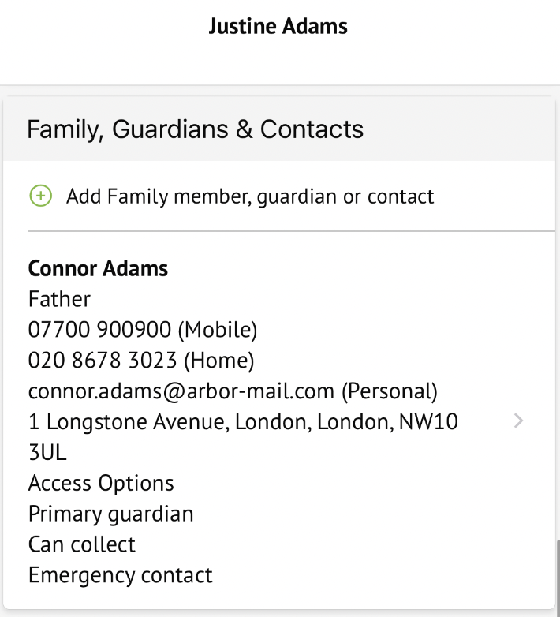Click the Father relationship label
560x617 pixels.
[59, 299]
